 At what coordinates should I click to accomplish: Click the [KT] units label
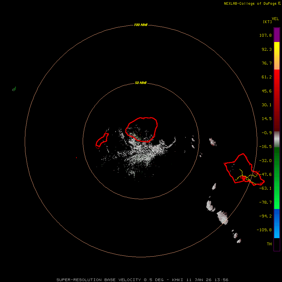point(268,22)
